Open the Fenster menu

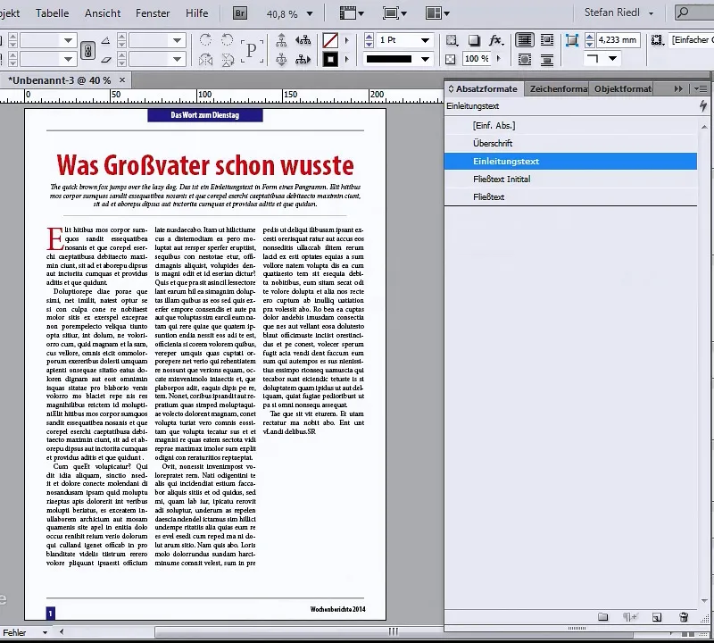point(153,13)
